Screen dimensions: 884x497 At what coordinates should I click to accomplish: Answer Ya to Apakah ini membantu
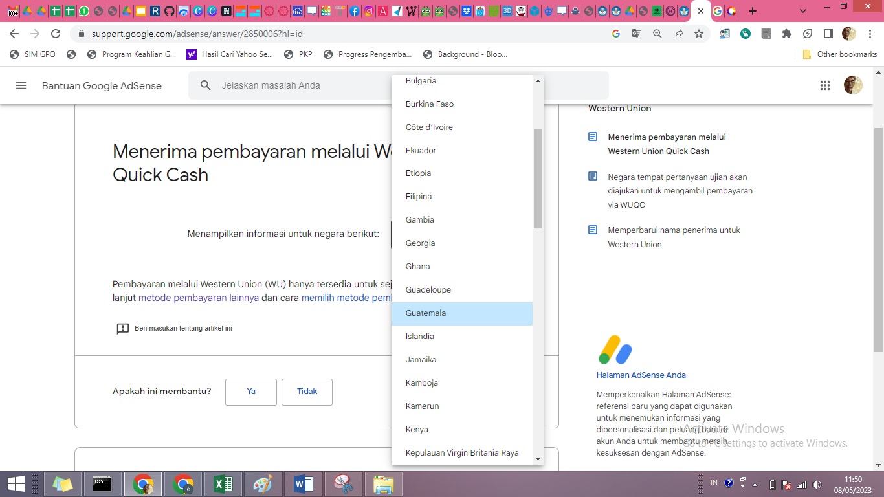click(251, 392)
